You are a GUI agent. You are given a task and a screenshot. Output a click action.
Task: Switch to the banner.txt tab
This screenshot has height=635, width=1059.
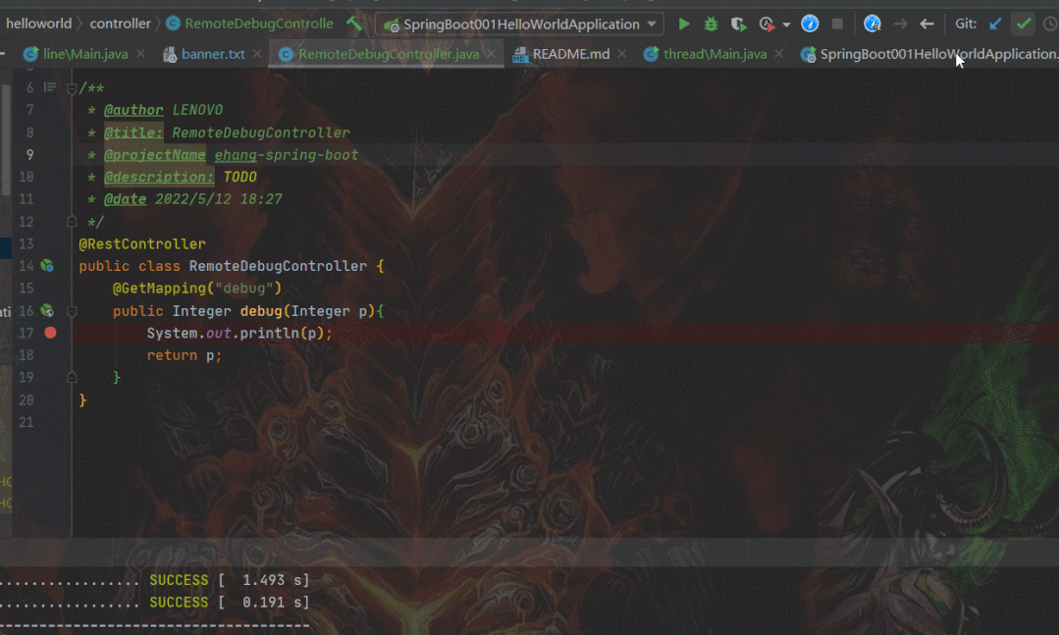pos(204,54)
